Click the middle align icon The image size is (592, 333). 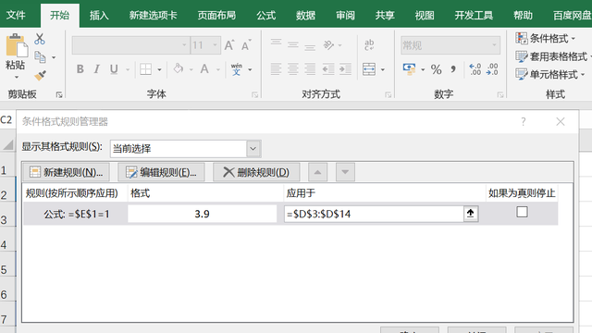pyautogui.click(x=293, y=45)
